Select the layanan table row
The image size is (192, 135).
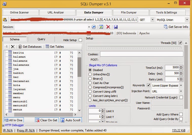[x=41, y=89]
